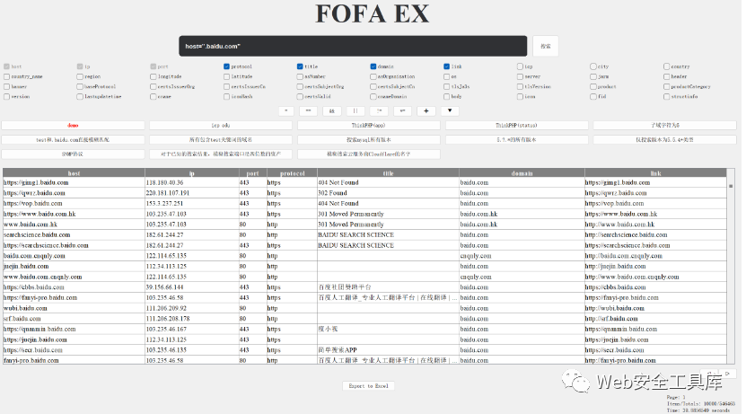Viewport: 746px width, 414px height.
Task: Enable the country field checkbox
Action: (x=666, y=66)
